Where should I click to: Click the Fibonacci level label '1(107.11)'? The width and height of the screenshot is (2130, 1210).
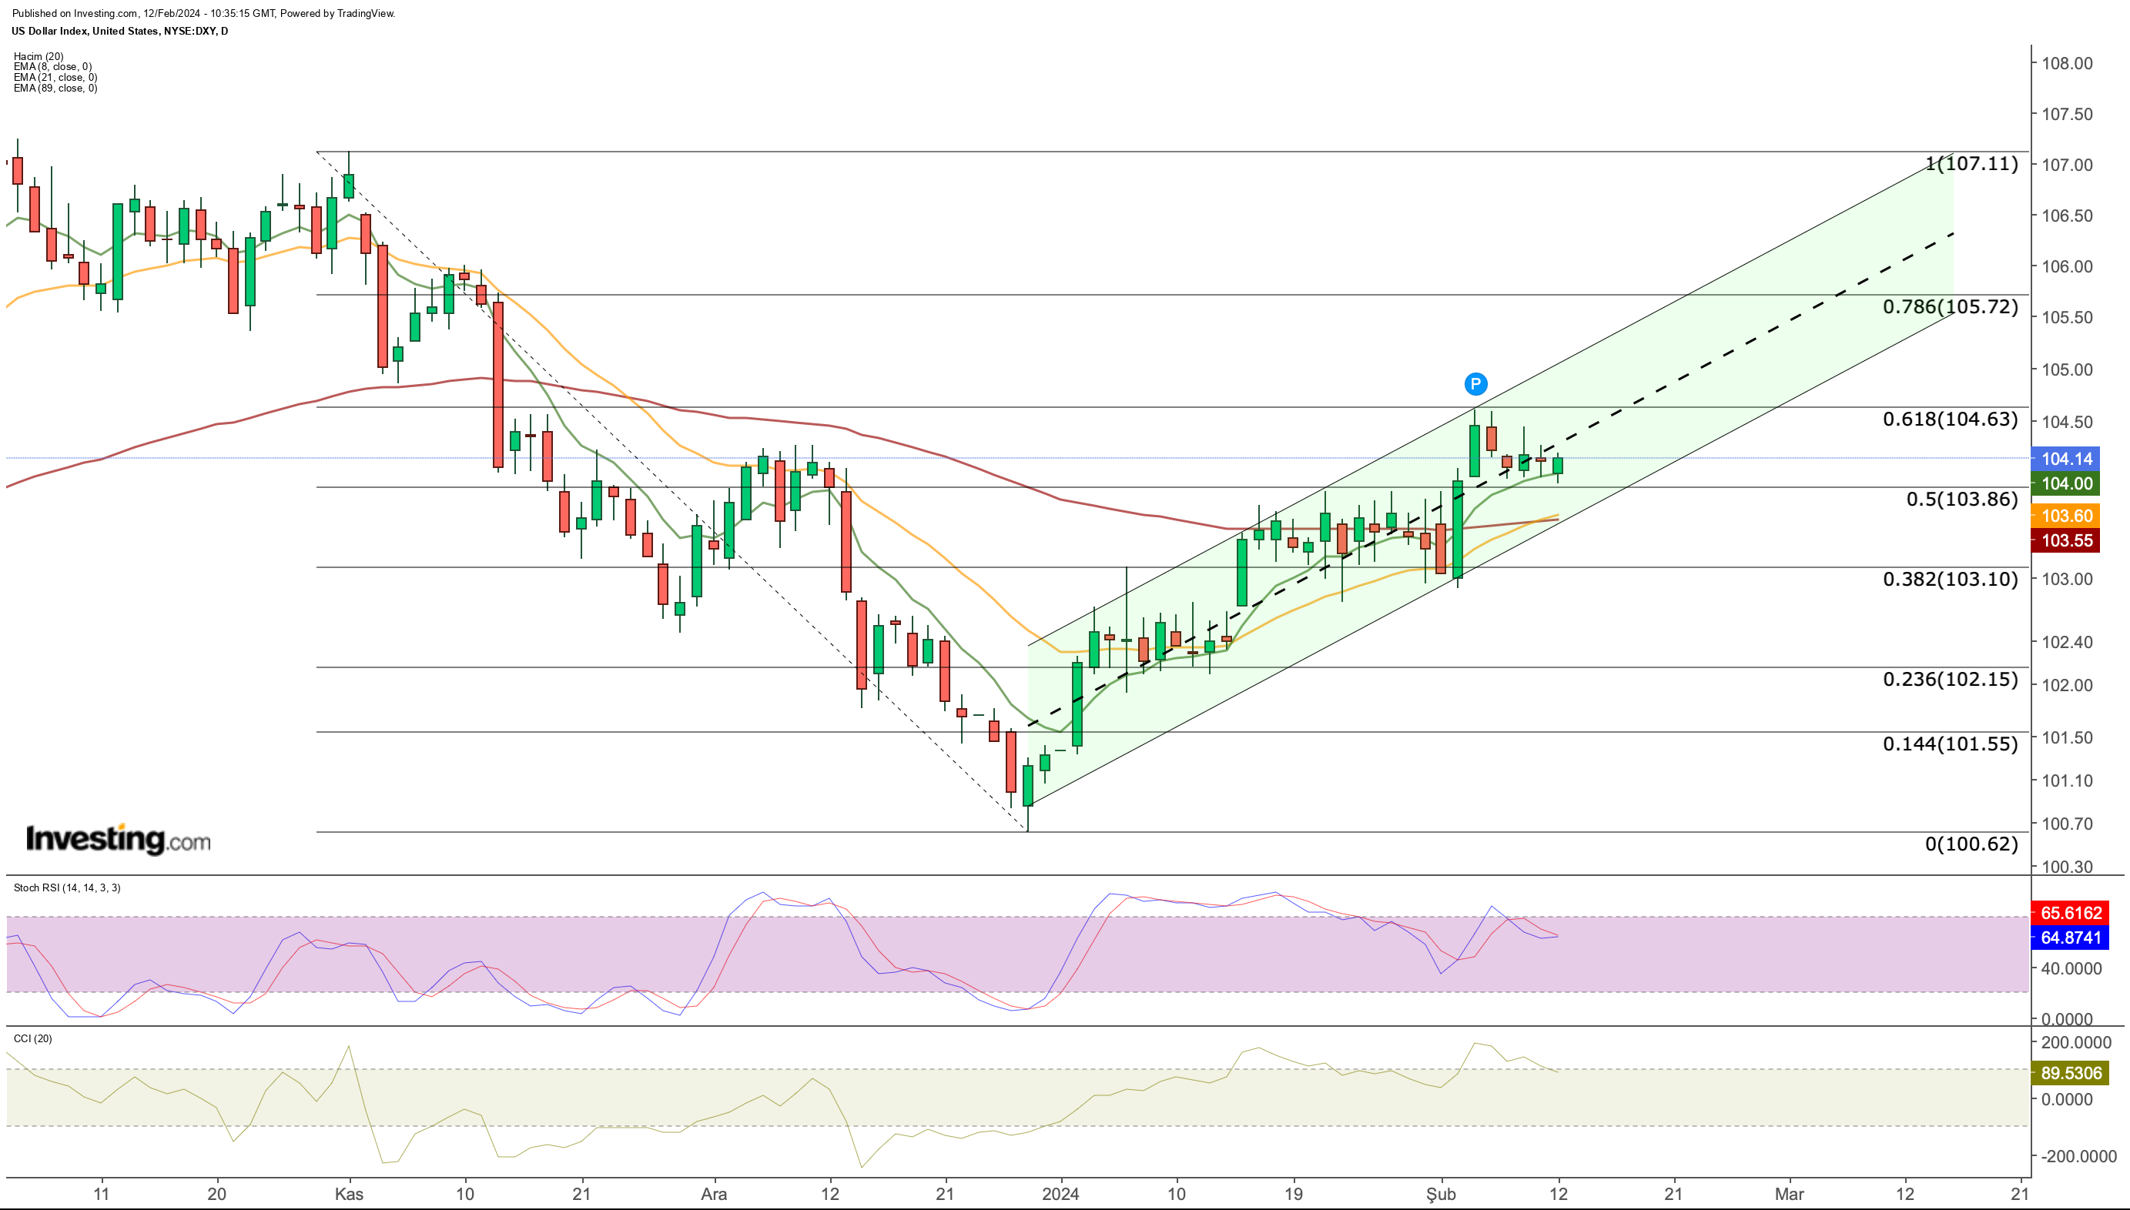click(1971, 164)
